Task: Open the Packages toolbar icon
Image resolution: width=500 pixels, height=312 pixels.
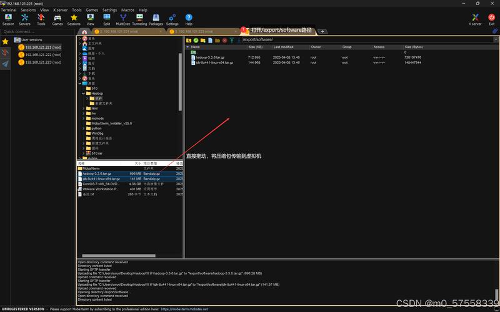Action: click(x=156, y=19)
